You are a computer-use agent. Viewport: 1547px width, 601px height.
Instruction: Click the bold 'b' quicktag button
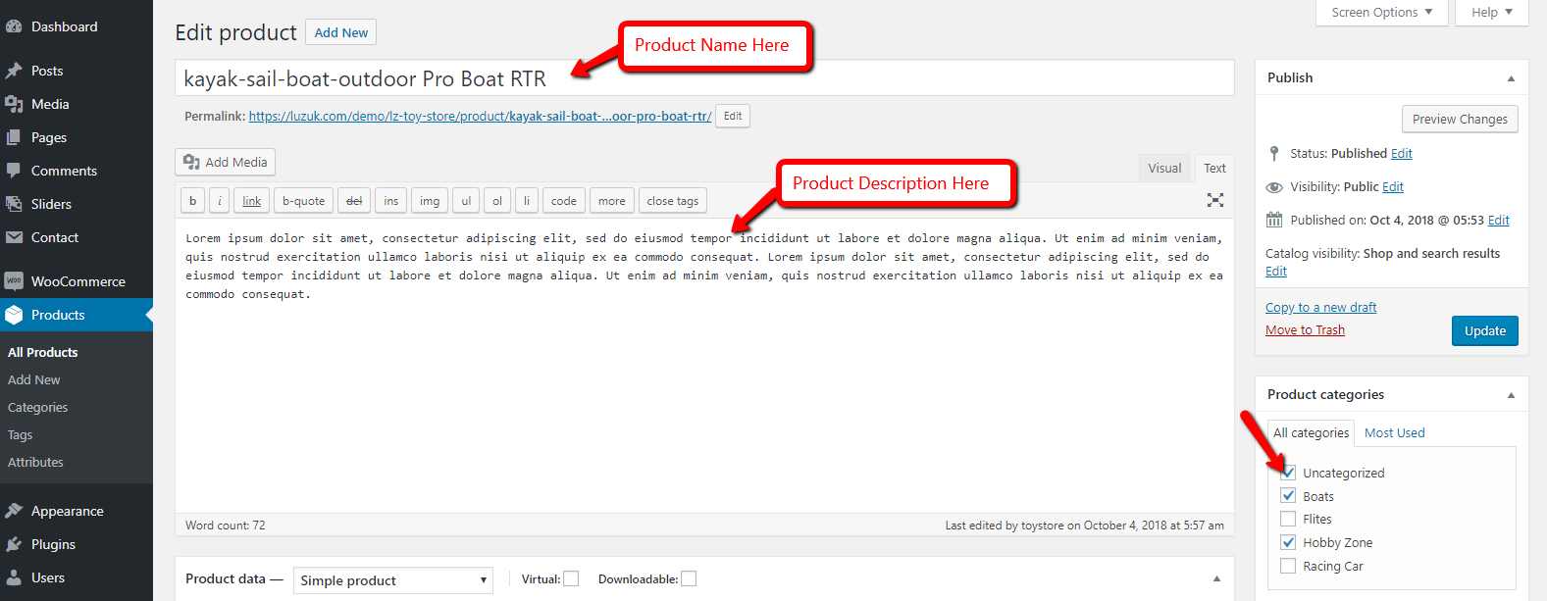click(x=193, y=200)
